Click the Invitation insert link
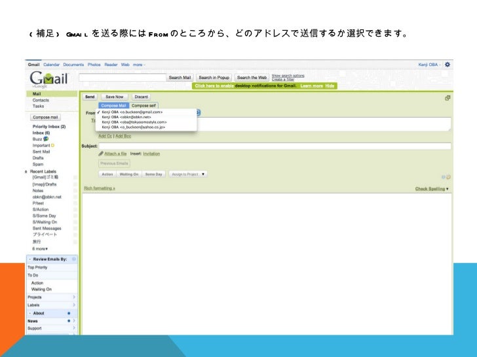 click(x=151, y=154)
